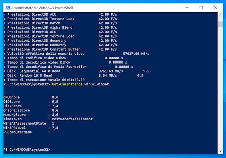This screenshot has height=158, width=226.
Task: Click the 'MemoryScore' label
Action: pyautogui.click(x=14, y=115)
